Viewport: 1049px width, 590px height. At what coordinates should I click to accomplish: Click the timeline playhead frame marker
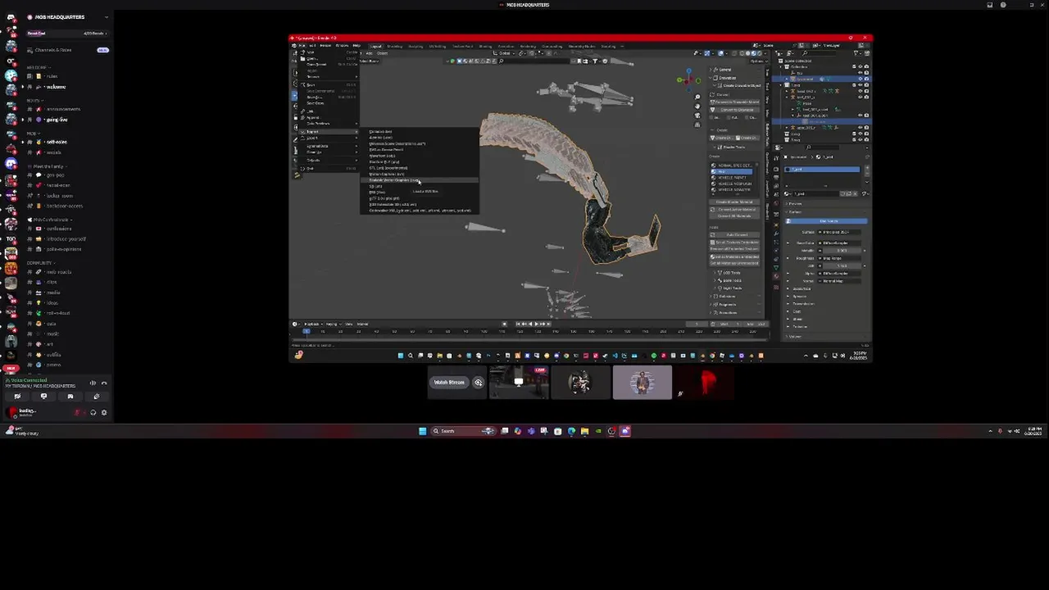pos(307,331)
